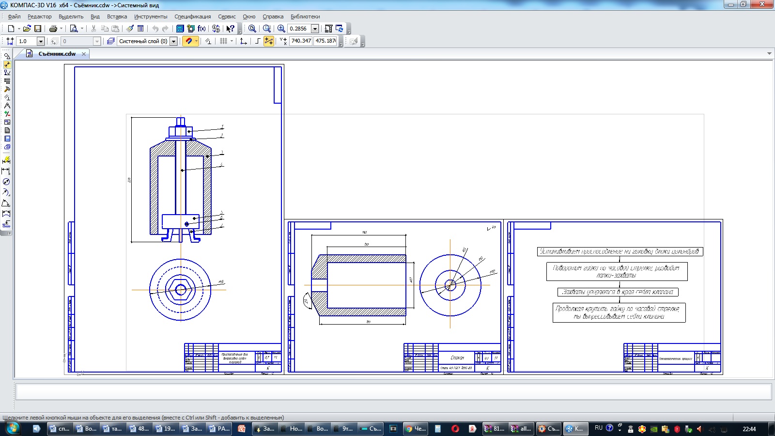Open the zoom scale 0.2856 dropdown
The width and height of the screenshot is (775, 436).
tap(315, 29)
